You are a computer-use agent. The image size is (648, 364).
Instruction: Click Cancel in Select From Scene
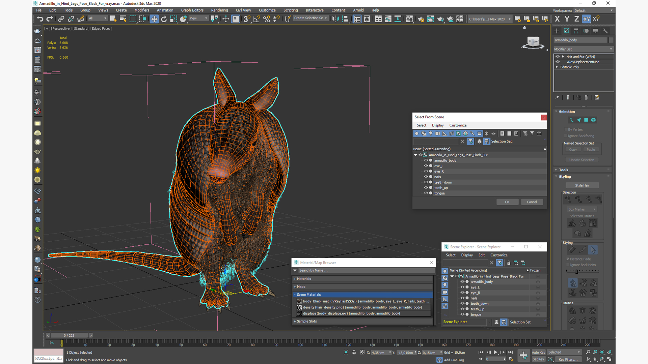tap(532, 202)
